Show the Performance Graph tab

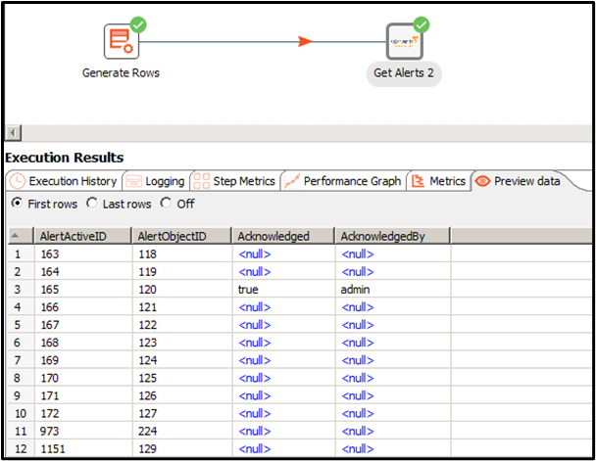[342, 181]
